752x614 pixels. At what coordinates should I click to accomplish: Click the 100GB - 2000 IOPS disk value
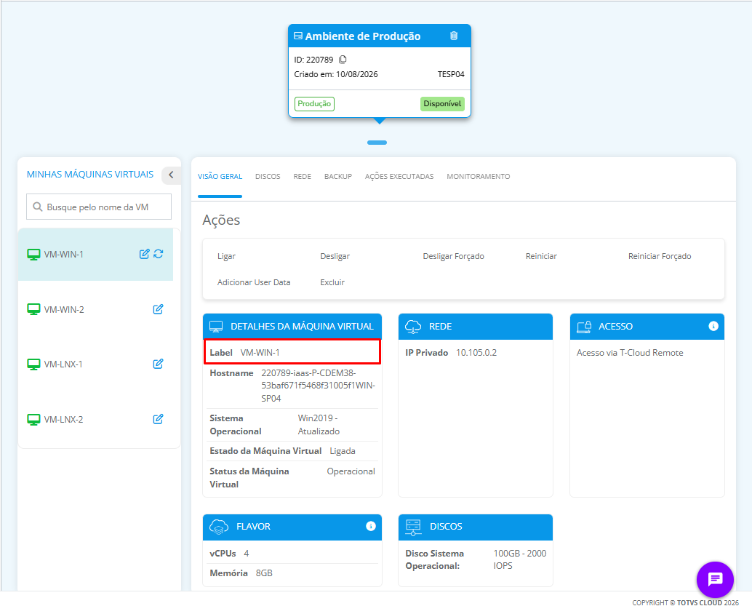(x=520, y=559)
